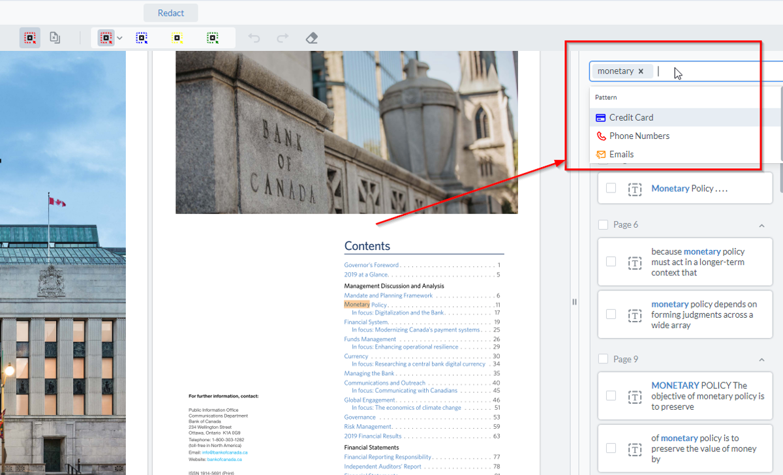Check the Page 6 select-all checkbox
The width and height of the screenshot is (783, 475).
click(x=602, y=224)
